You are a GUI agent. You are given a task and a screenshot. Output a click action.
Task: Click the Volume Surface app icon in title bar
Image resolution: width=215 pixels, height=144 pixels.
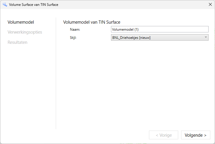pos(4,5)
